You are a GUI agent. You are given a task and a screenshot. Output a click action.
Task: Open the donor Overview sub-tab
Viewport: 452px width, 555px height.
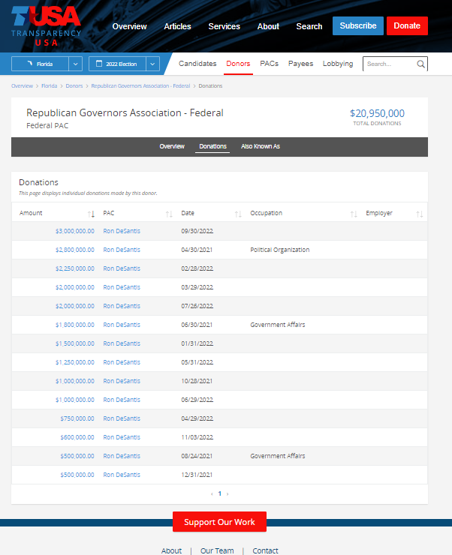pos(172,146)
